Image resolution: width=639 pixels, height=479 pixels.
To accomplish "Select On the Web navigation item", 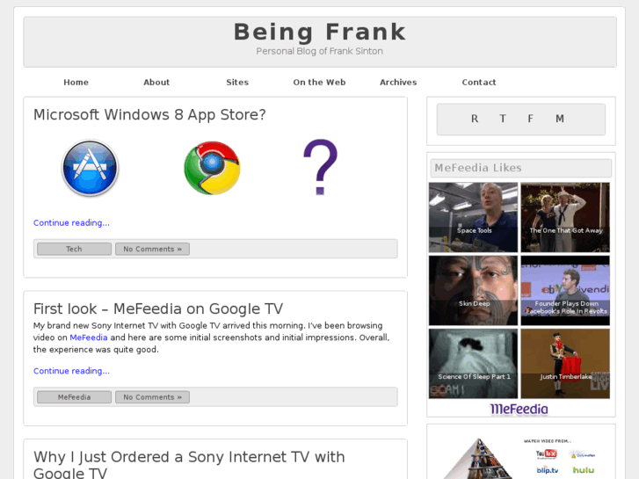I will [319, 83].
